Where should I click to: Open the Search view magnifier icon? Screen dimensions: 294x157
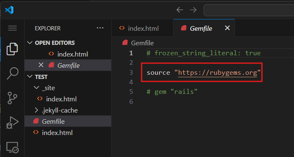12,73
